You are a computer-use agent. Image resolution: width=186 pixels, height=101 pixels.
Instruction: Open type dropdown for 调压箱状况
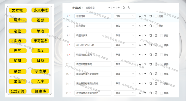click(x=125, y=35)
